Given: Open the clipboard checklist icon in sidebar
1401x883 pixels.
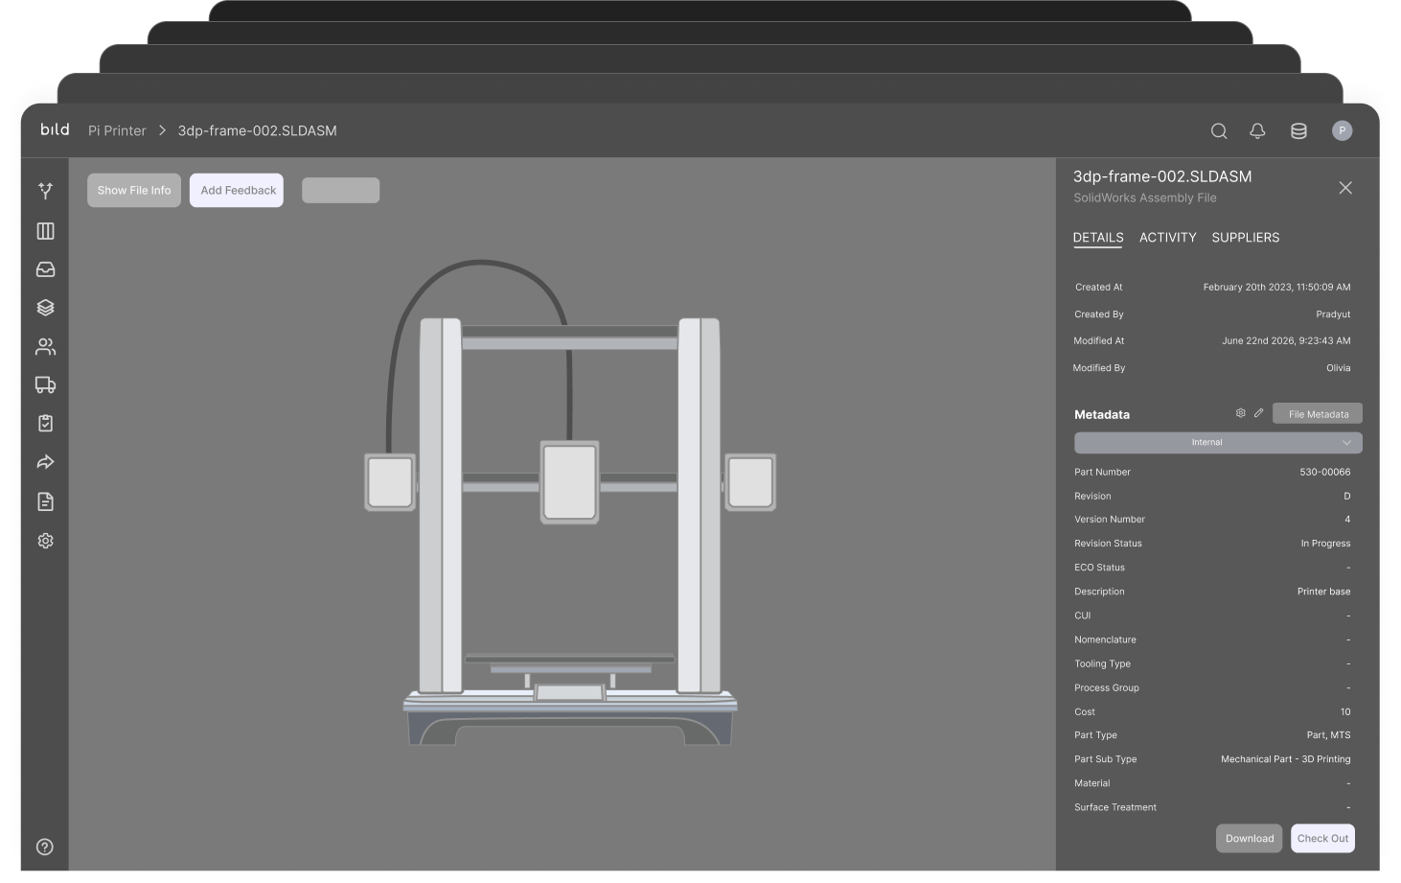Looking at the screenshot, I should tap(45, 423).
